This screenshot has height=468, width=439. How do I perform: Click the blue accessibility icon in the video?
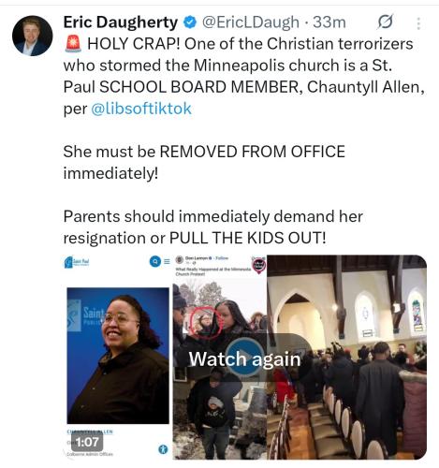[163, 449]
